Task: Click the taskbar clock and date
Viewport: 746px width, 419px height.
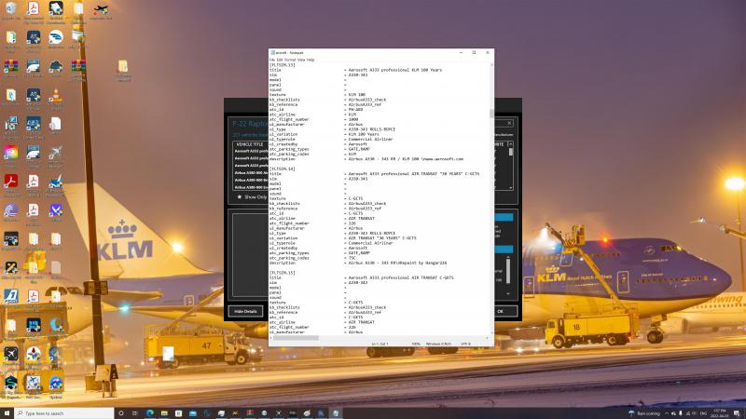Action: tap(719, 413)
